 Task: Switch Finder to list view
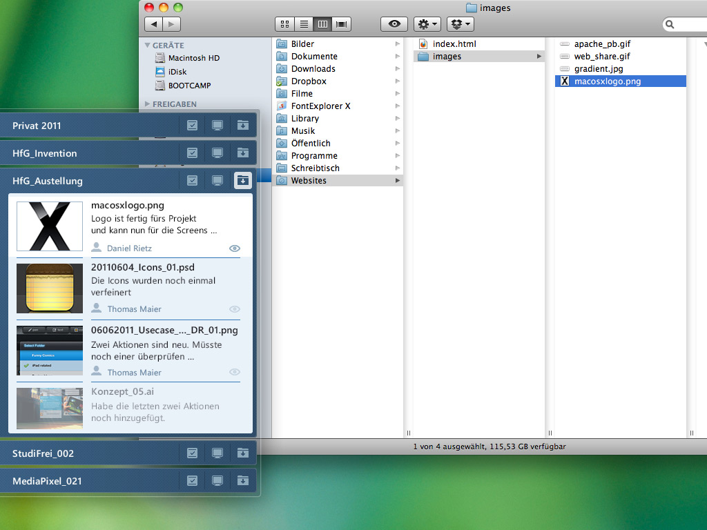pos(304,24)
